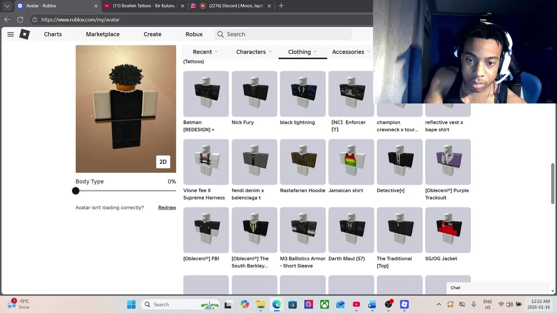Select M3 Ballistics Armor thumbnail
Image resolution: width=557 pixels, height=313 pixels.
303,230
